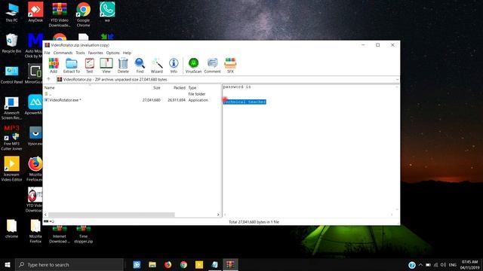This screenshot has width=483, height=271.
Task: Open the Tools menu
Action: click(80, 53)
